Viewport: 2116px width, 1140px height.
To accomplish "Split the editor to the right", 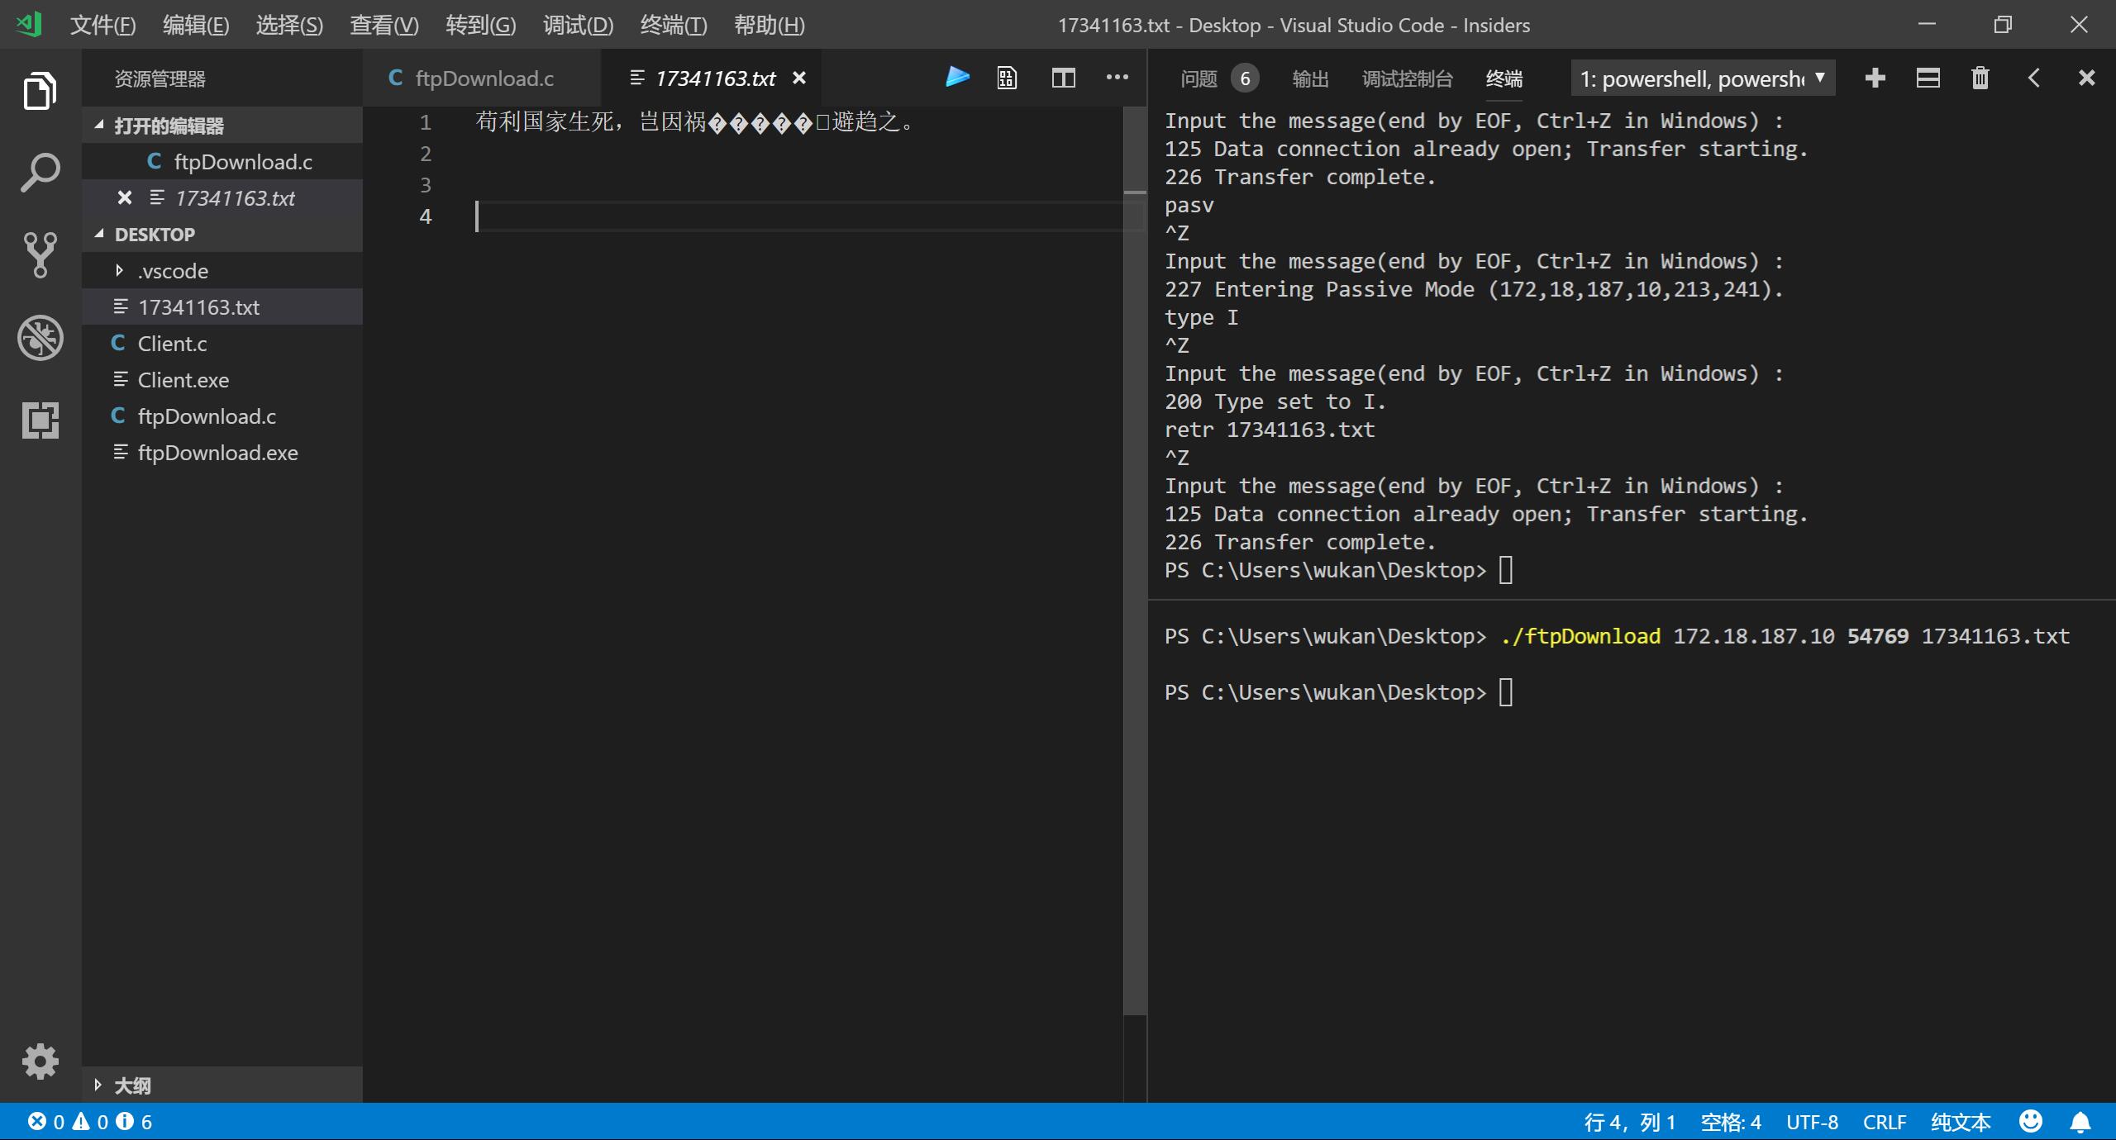I will [1063, 78].
